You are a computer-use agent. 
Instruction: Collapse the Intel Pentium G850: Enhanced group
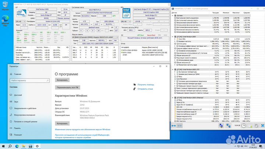point(173,97)
